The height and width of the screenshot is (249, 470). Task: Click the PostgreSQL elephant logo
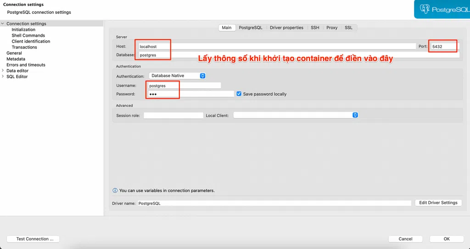tap(425, 9)
